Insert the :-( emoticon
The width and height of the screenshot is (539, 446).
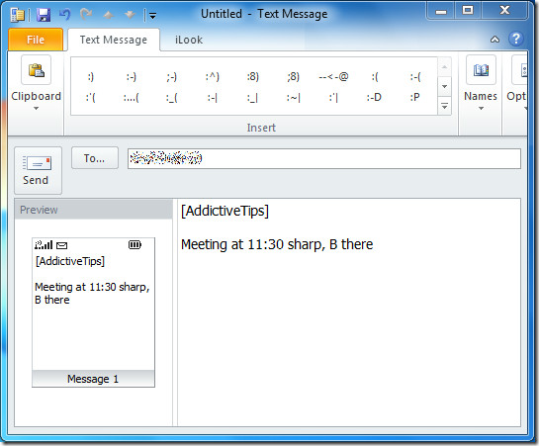click(x=415, y=76)
